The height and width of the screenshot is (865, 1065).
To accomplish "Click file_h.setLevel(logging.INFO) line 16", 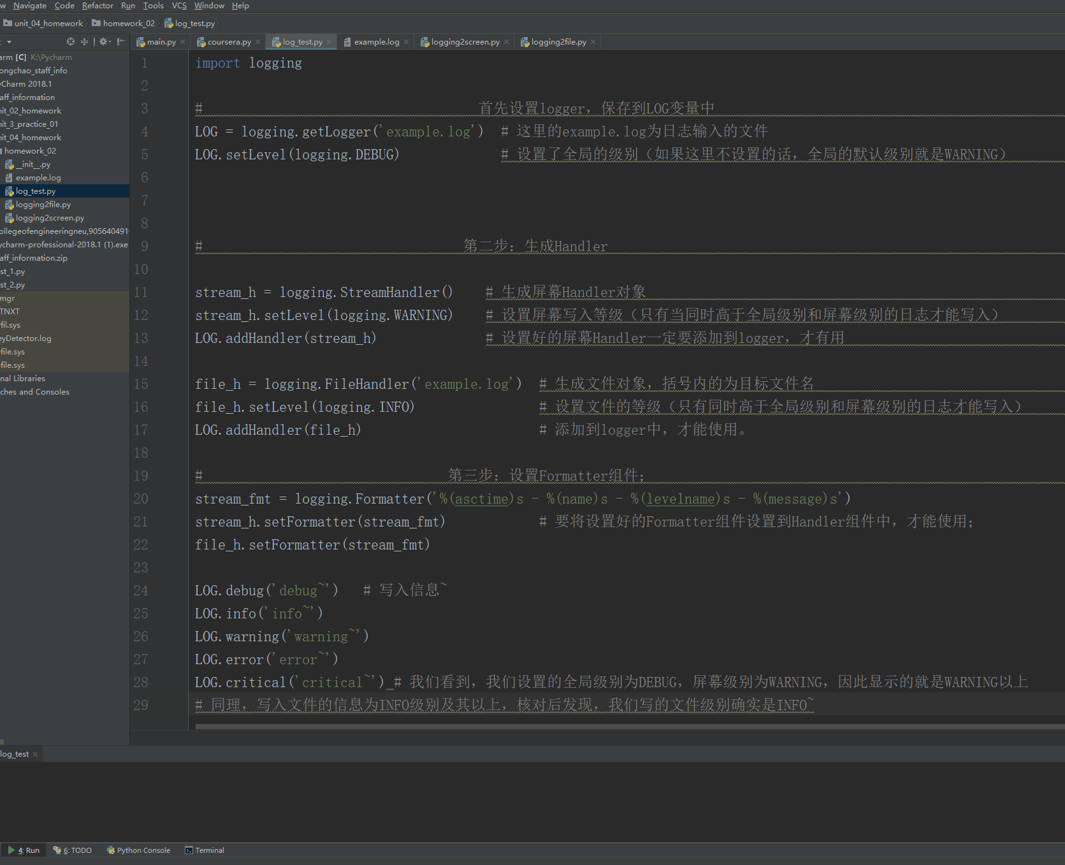I will coord(305,407).
